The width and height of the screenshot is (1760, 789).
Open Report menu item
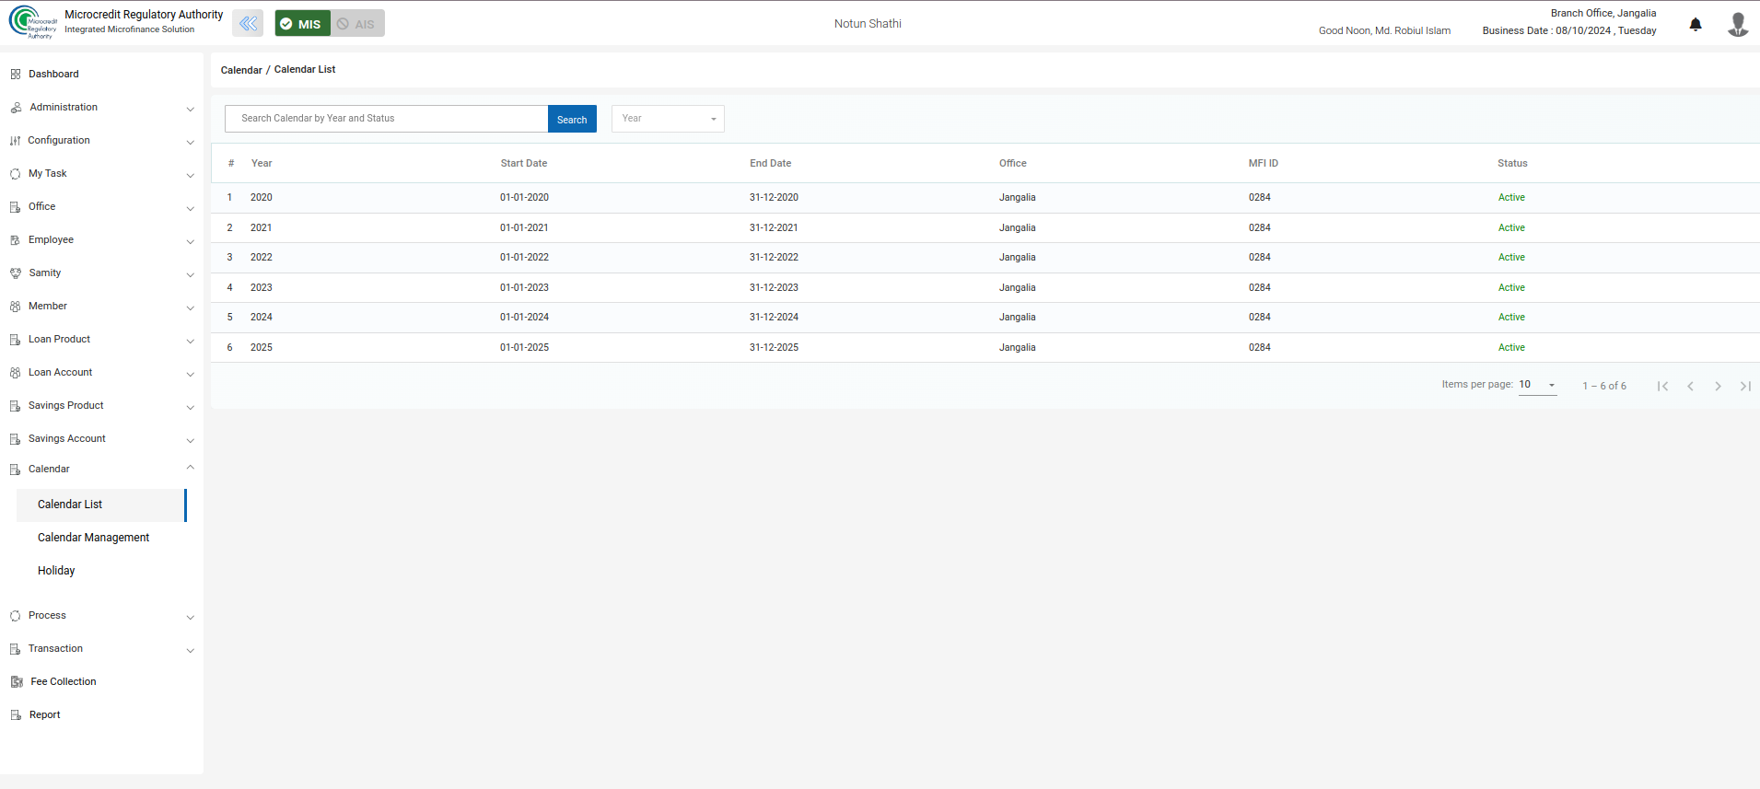44,714
